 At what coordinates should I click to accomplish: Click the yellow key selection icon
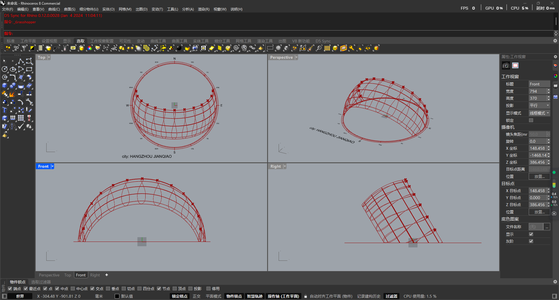click(x=352, y=48)
